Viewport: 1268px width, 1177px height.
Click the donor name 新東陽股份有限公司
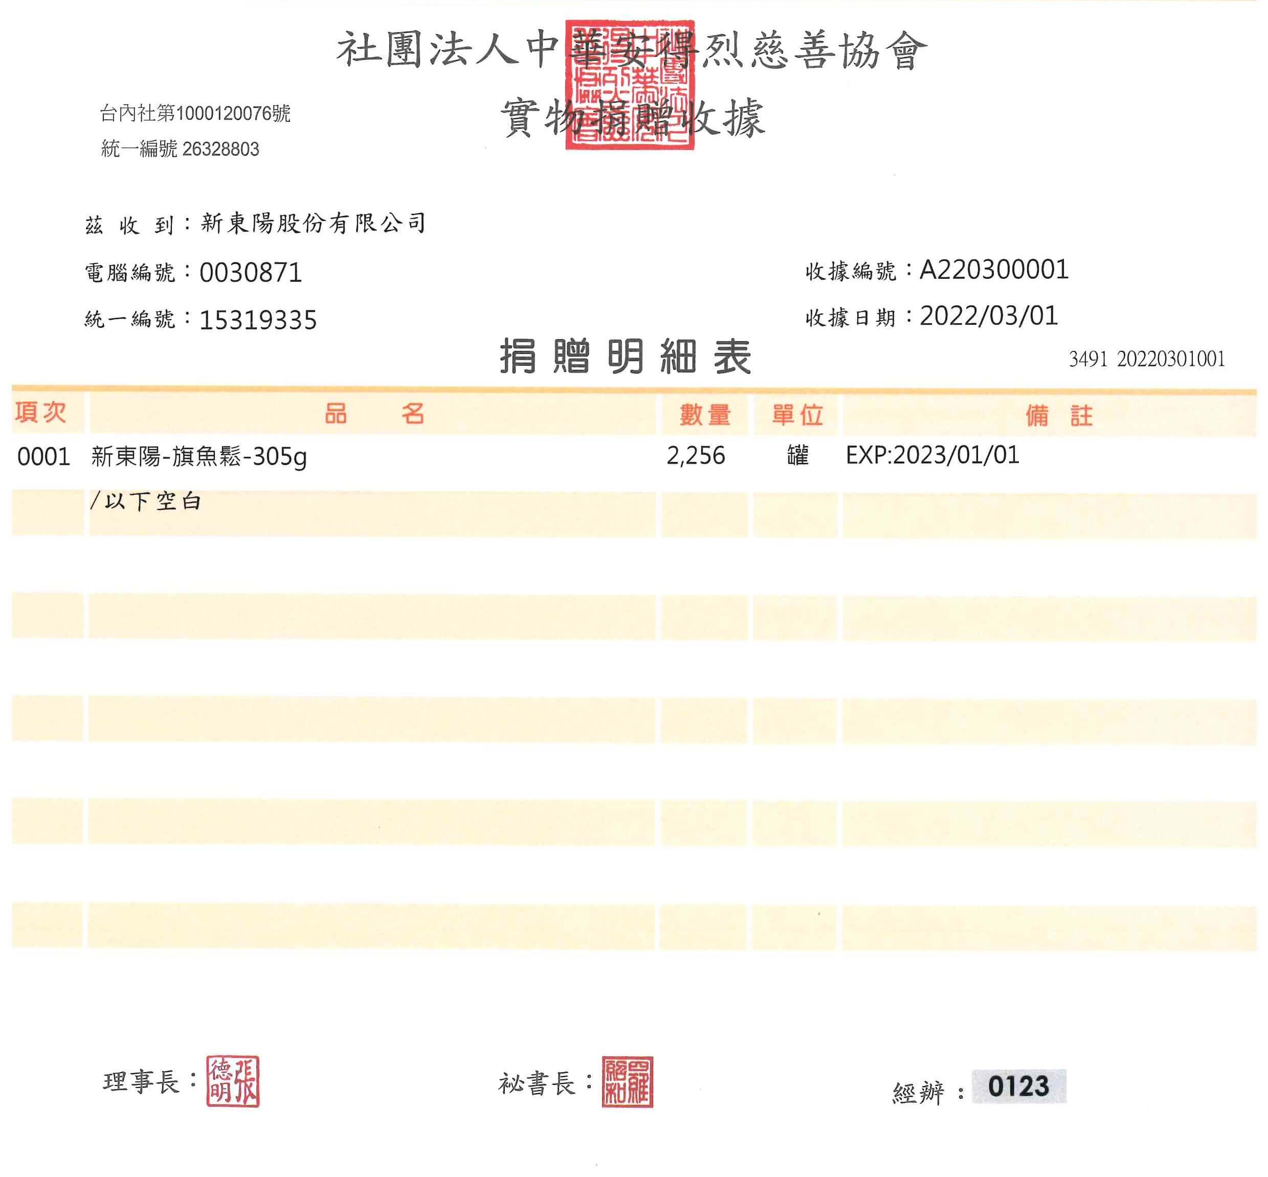(x=314, y=223)
